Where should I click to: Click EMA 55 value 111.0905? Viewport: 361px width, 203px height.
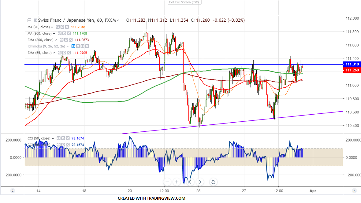point(80,53)
